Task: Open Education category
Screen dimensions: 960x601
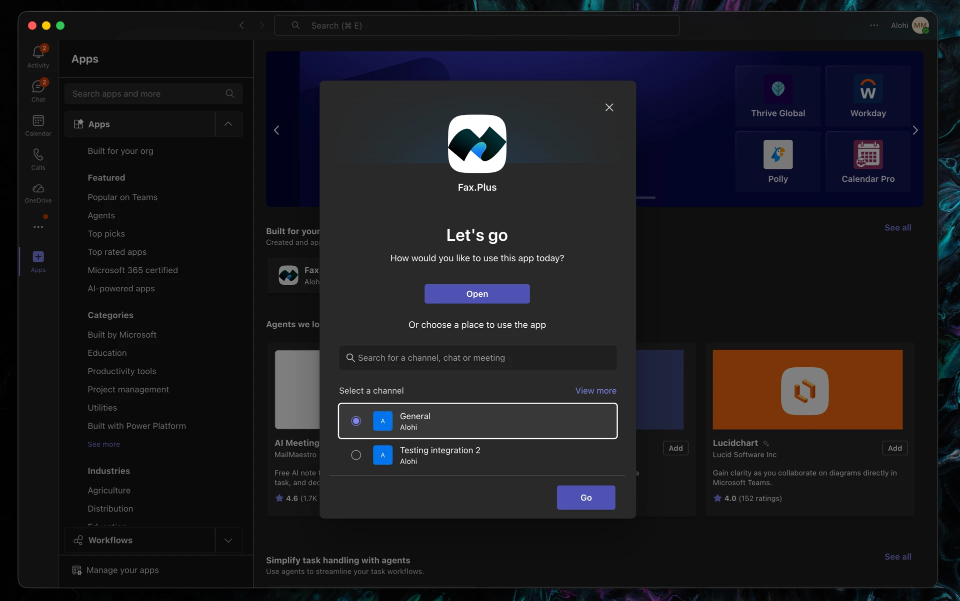Action: click(107, 353)
